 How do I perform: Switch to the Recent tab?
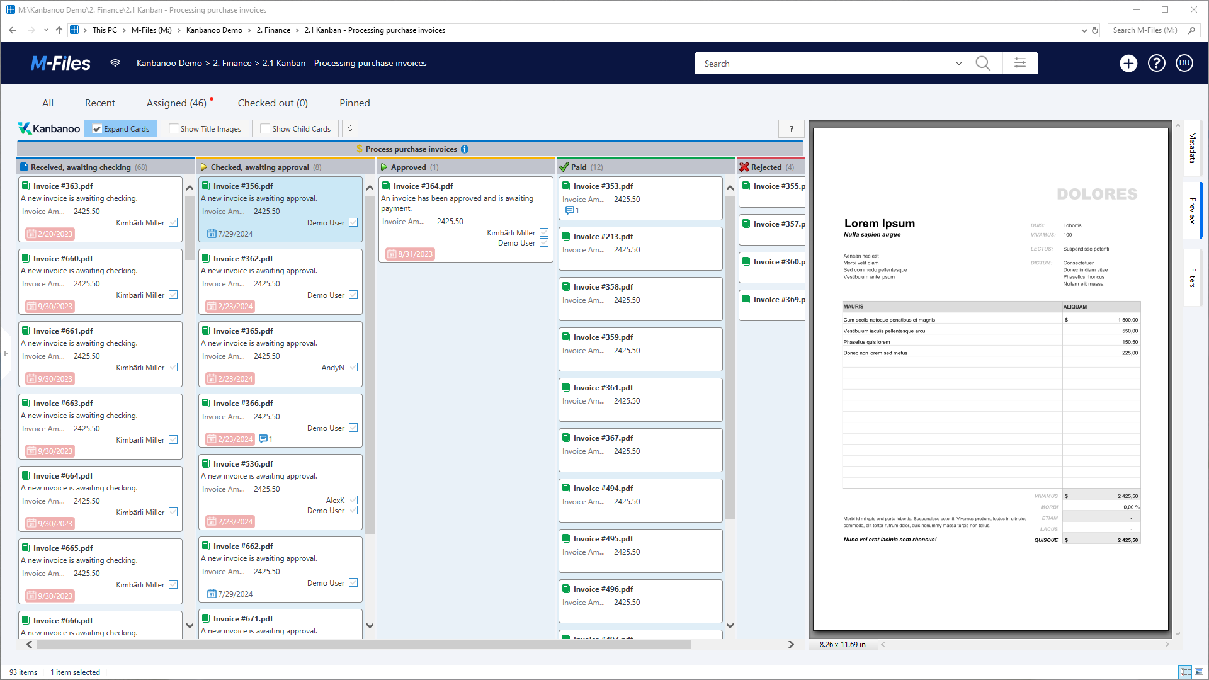coord(100,103)
